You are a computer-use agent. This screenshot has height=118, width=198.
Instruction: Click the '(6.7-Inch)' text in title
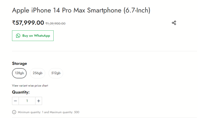coord(137,10)
